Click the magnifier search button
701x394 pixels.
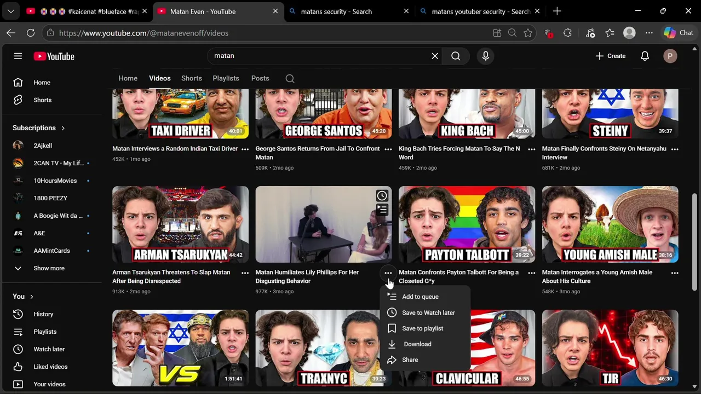456,56
